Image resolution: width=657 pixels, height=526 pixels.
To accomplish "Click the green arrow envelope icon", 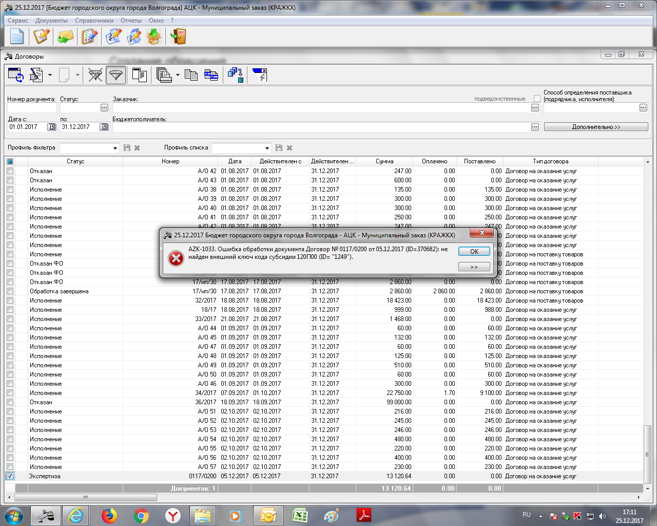I will (65, 36).
